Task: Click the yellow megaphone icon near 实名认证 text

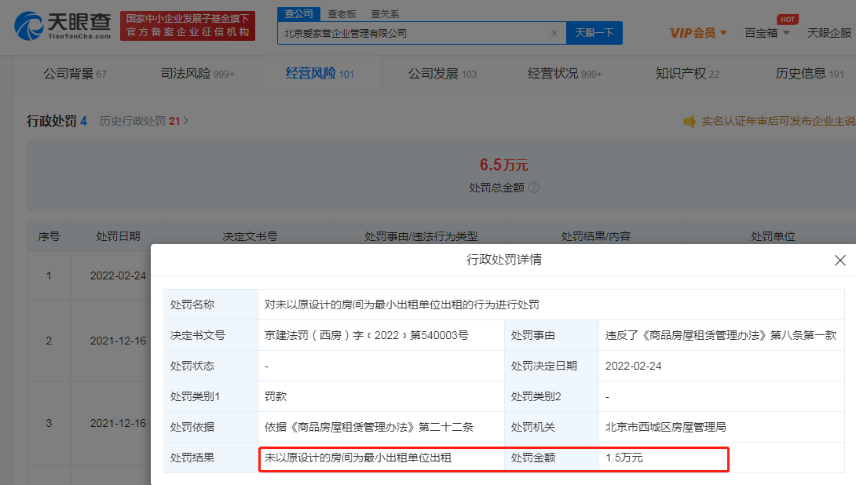Action: pyautogui.click(x=690, y=121)
